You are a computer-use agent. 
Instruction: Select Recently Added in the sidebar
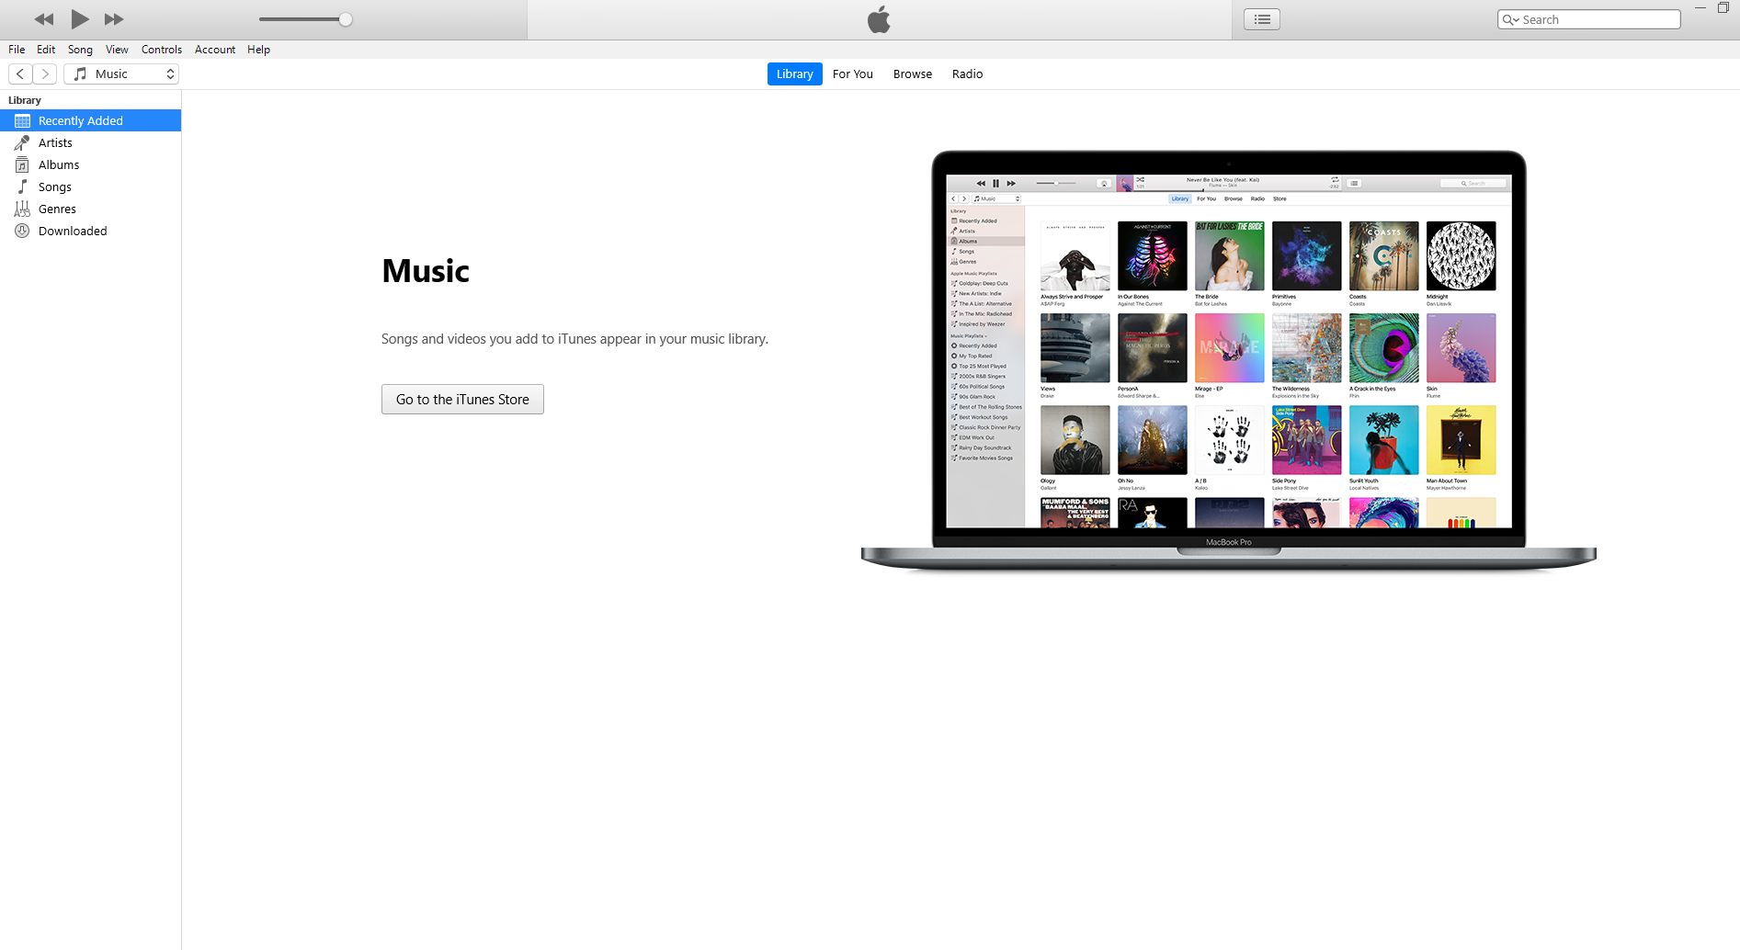point(81,121)
